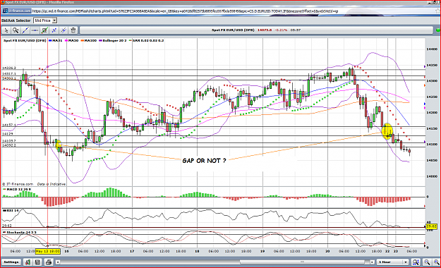This screenshot has width=441, height=268.
Task: Click the Stochastic 14 3 5 panel label
Action: pos(20,232)
